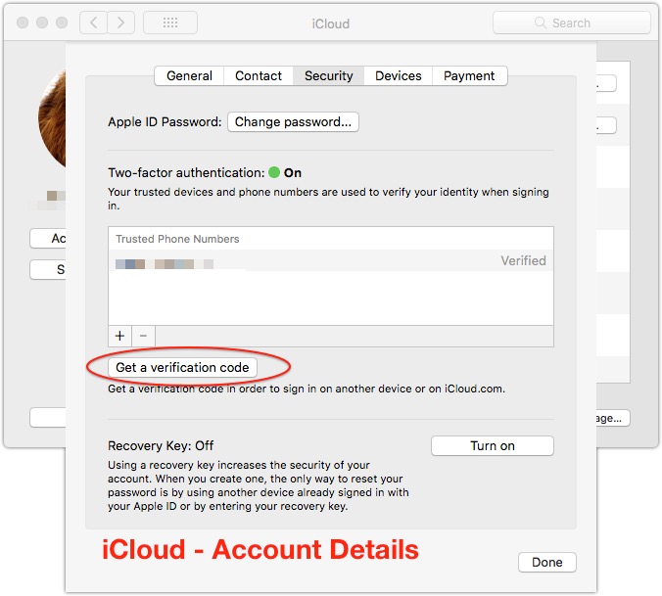Turn on the Recovery Key
The image size is (662, 596).
click(x=493, y=446)
